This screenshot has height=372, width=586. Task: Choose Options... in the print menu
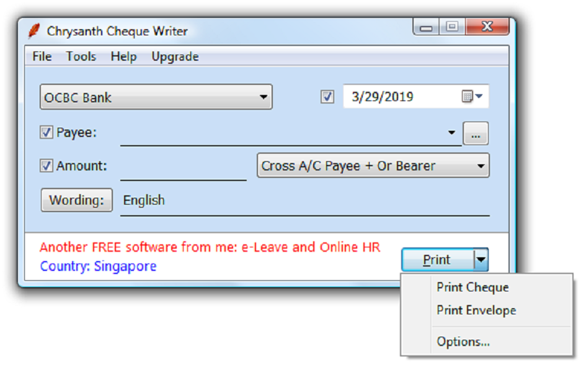point(463,342)
